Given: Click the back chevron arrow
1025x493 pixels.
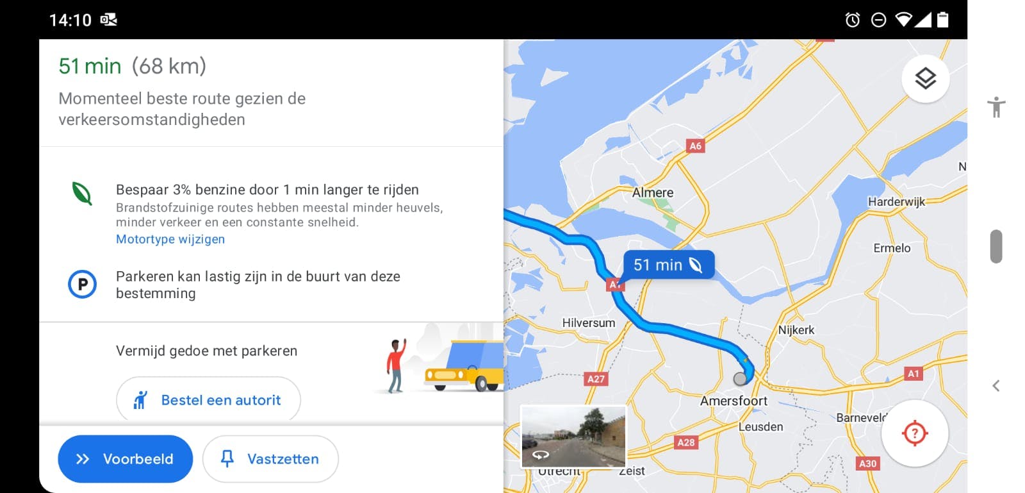Looking at the screenshot, I should coord(996,385).
